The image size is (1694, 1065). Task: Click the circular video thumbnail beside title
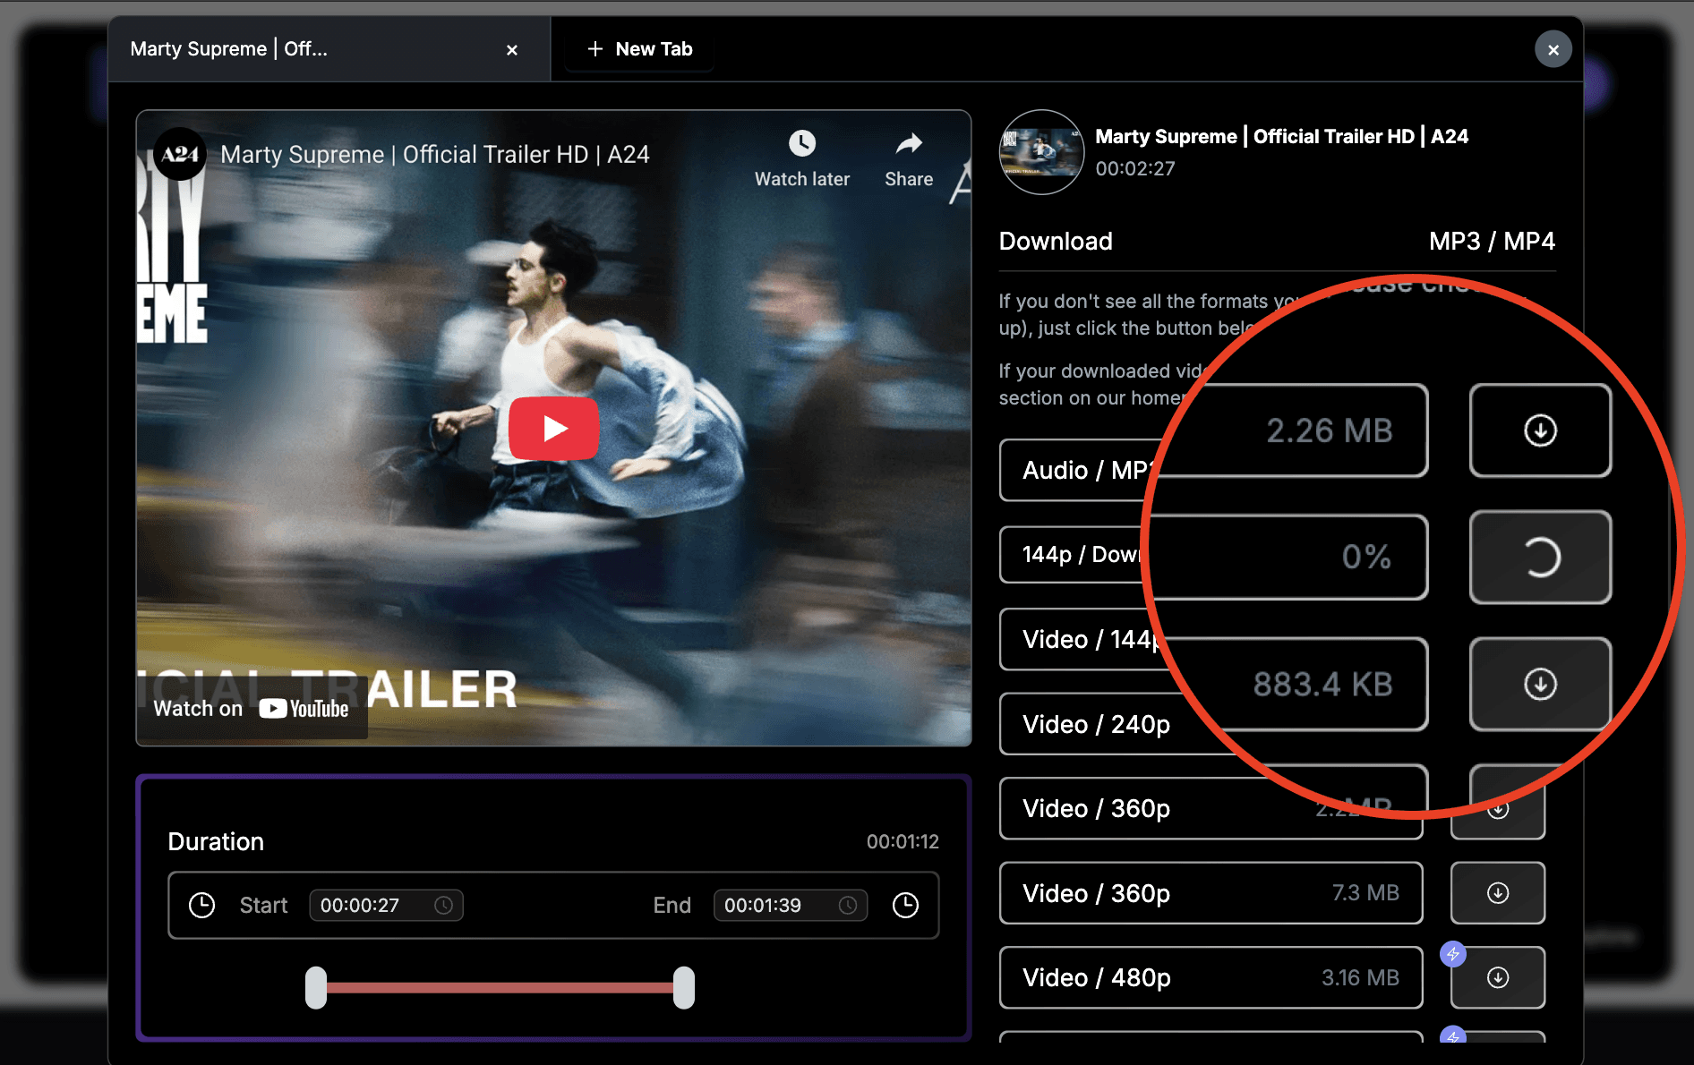[1041, 152]
